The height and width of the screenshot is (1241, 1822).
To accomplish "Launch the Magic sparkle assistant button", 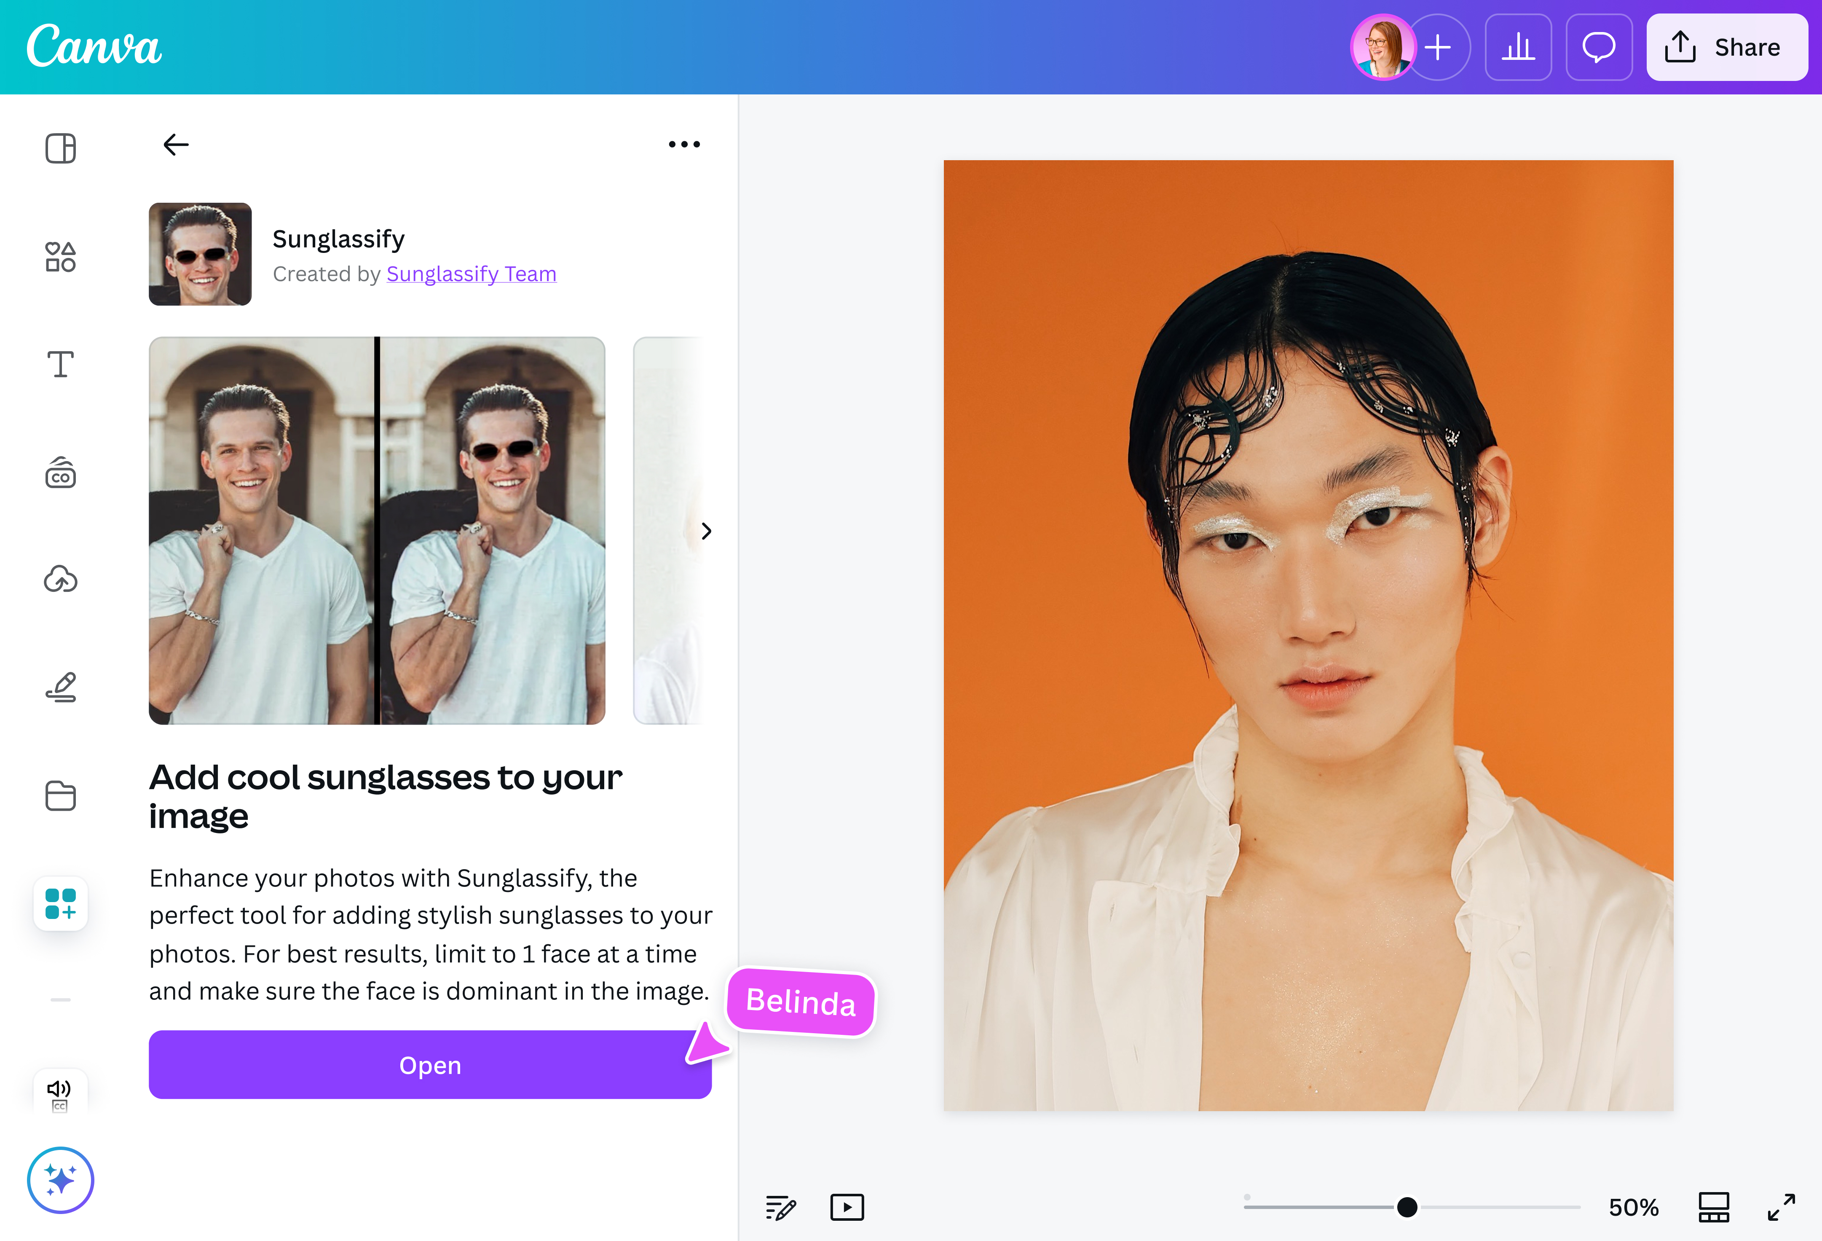I will point(60,1180).
